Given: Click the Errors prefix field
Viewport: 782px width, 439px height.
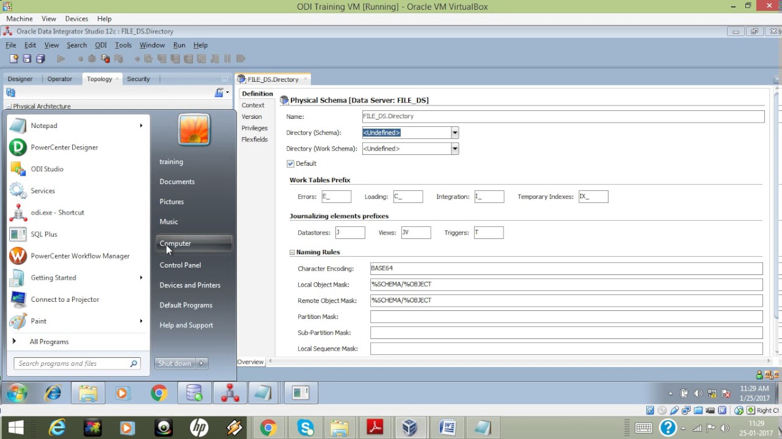Looking at the screenshot, I should [x=336, y=196].
